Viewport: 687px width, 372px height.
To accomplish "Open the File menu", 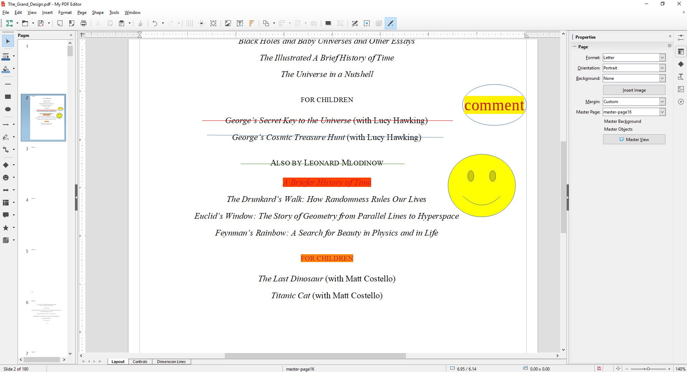I will click(6, 13).
